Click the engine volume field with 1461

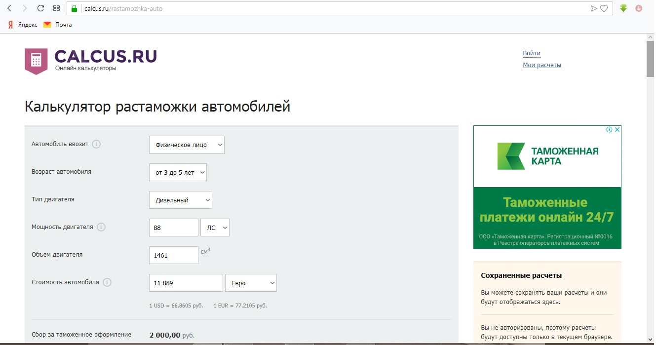174,255
